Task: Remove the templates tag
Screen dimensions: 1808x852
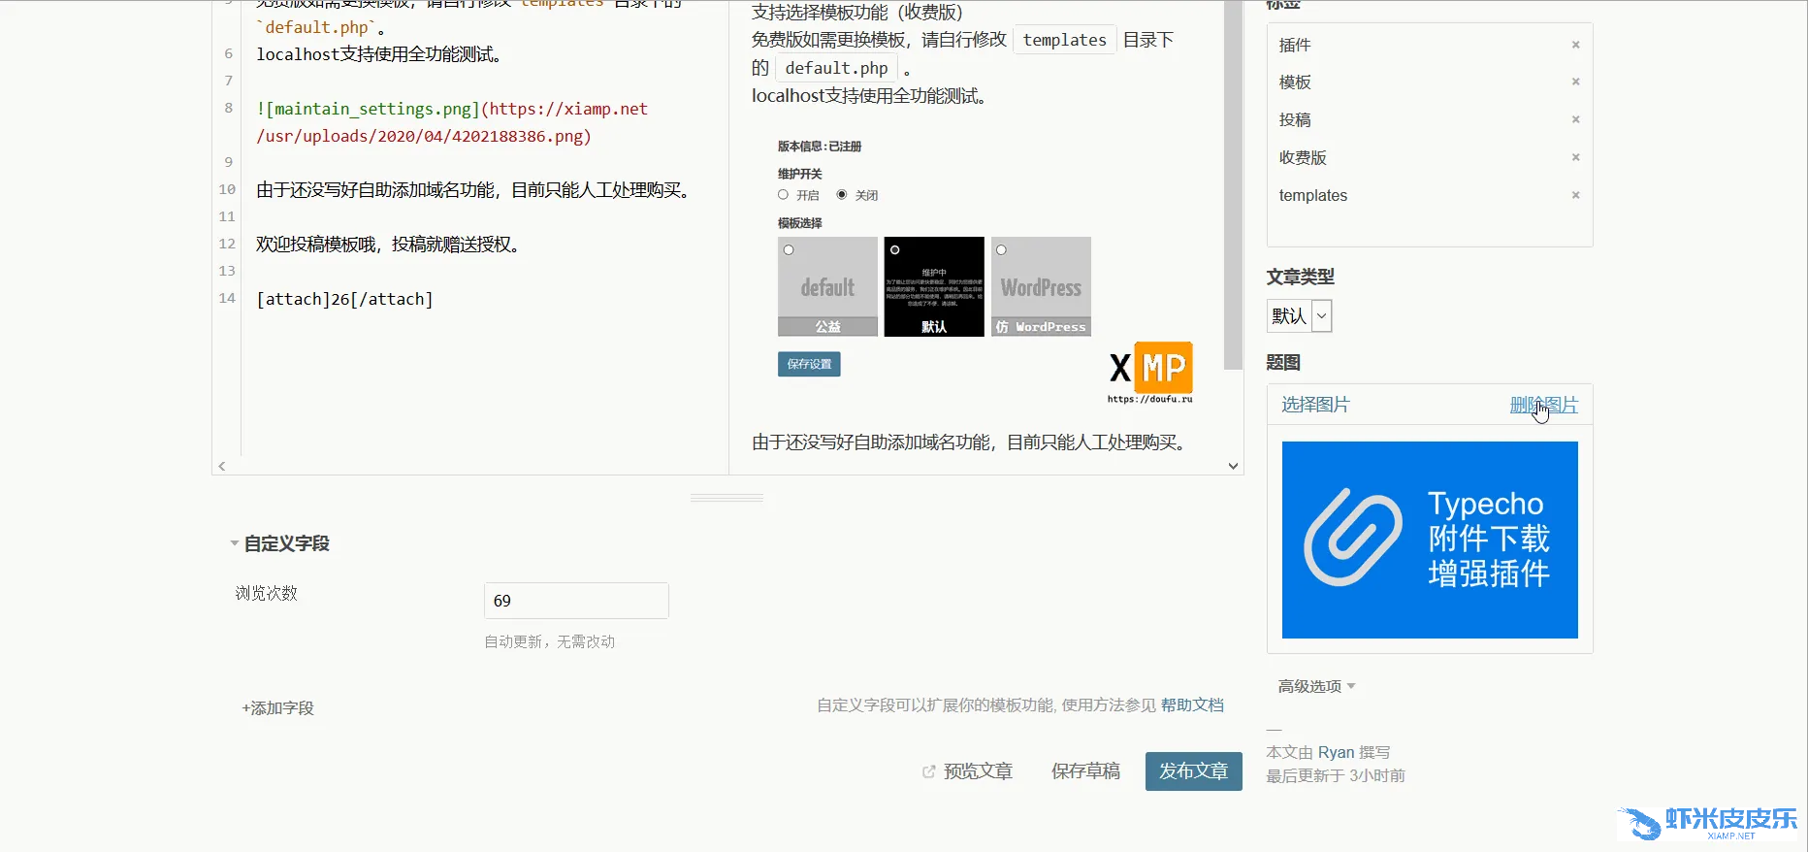Action: click(1575, 195)
